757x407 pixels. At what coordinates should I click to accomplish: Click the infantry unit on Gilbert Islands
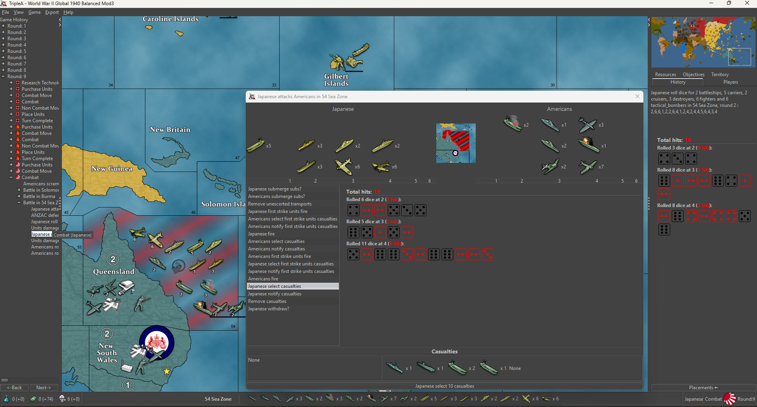pos(337,63)
